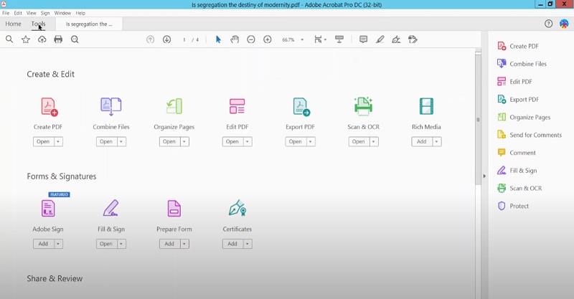Select the Hand pan tool
This screenshot has width=574, height=299.
pos(235,39)
